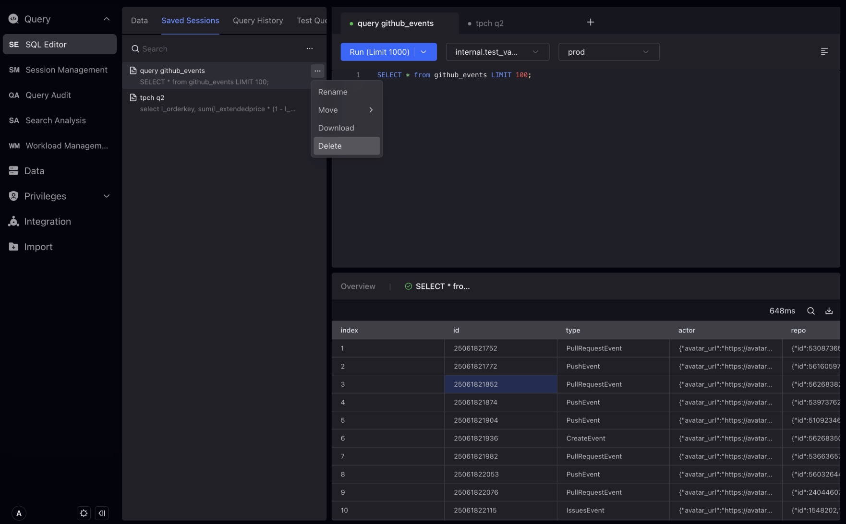Click the saved sessions Search field
The width and height of the screenshot is (846, 524).
[x=216, y=49]
